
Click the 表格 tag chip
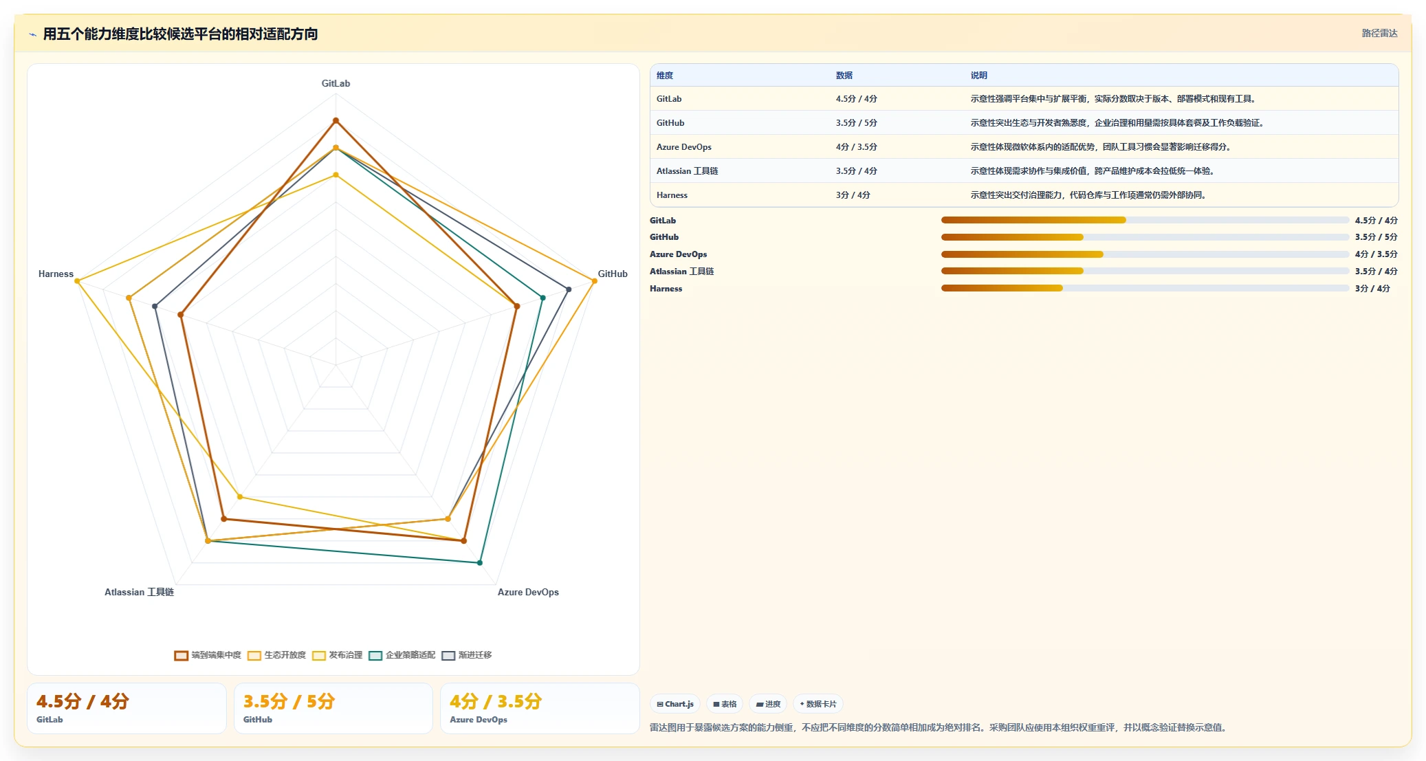click(x=725, y=704)
